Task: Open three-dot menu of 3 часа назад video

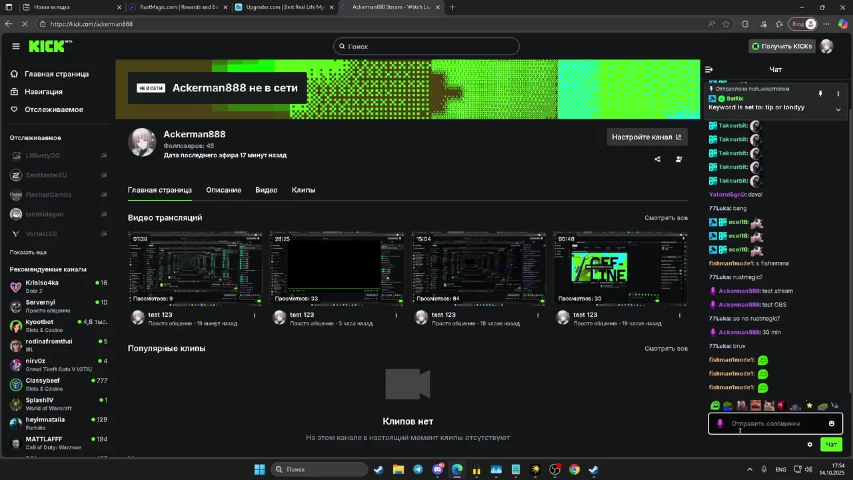Action: pos(397,315)
